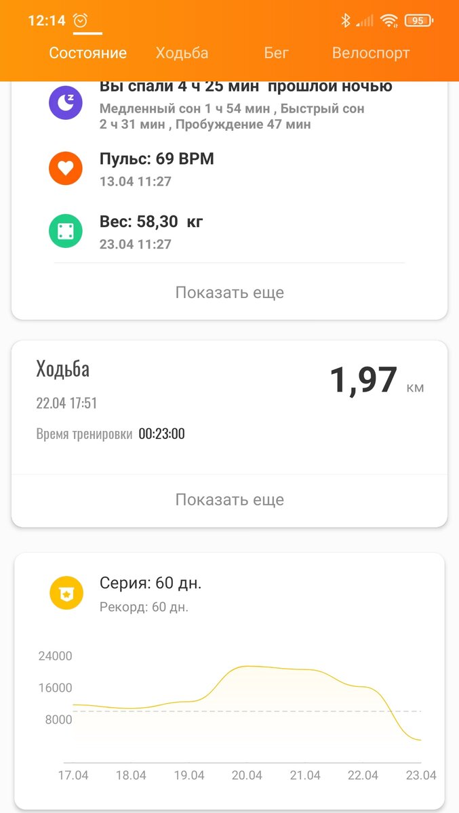Open the Bluetooth status icon
Viewport: 459px width, 813px height.
(346, 20)
